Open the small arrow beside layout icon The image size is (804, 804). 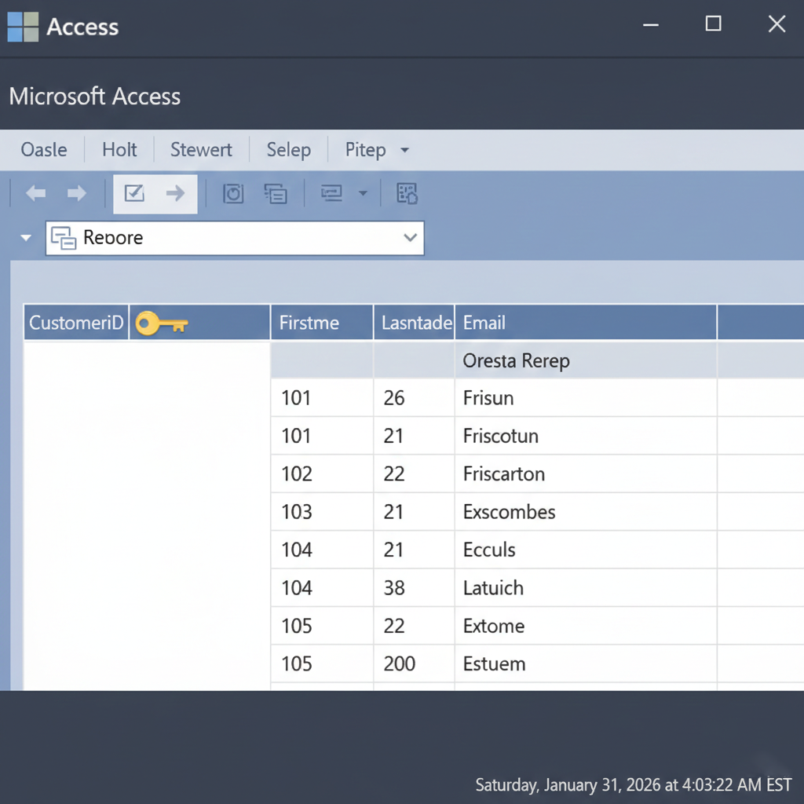pyautogui.click(x=363, y=194)
